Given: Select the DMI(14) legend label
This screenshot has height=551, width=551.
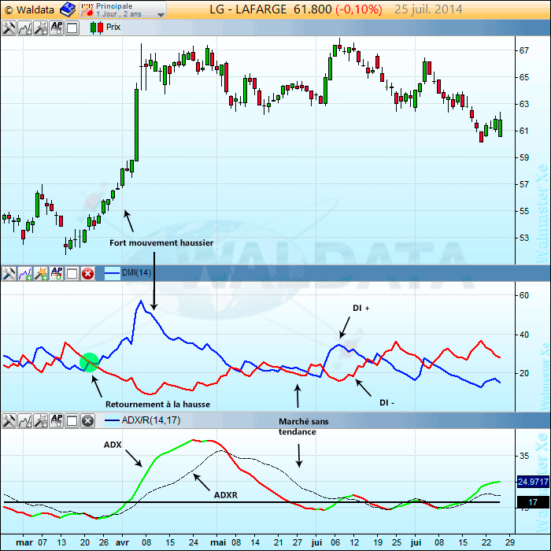Looking at the screenshot, I should point(136,272).
